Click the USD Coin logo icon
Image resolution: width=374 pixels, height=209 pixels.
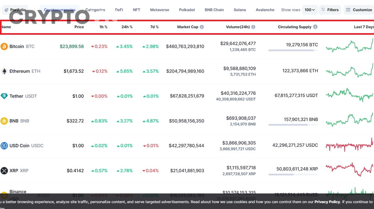click(4, 145)
